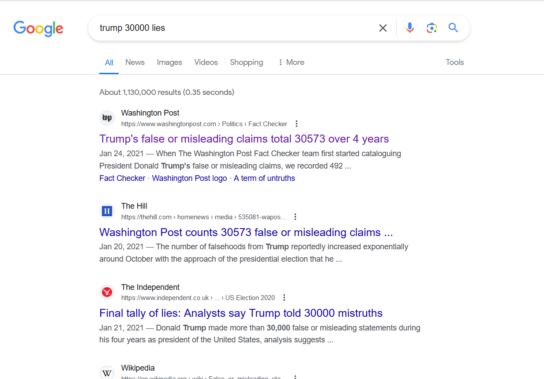Click 'The Independent' source name
The height and width of the screenshot is (379, 544).
(150, 287)
